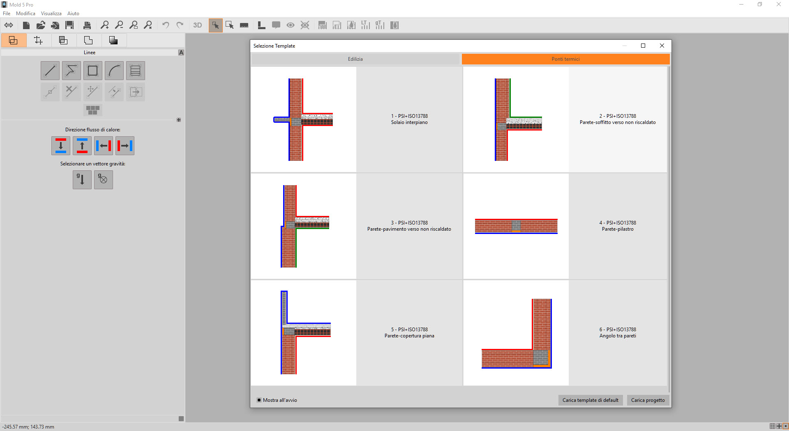Pick the arc drawing tool

click(114, 71)
